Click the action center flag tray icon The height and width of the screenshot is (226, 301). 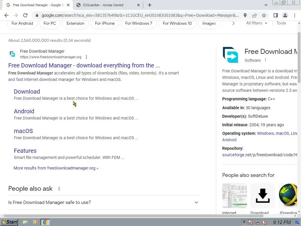point(250,222)
